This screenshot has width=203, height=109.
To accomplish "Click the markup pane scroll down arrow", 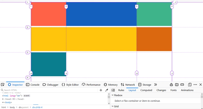I will tap(109, 103).
